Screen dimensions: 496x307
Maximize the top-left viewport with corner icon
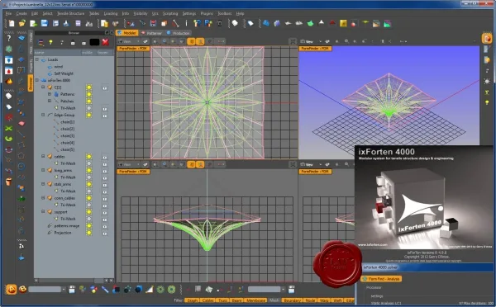[x=293, y=41]
